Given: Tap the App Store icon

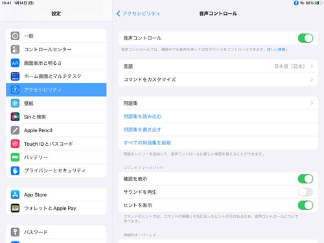Looking at the screenshot, I should [15, 194].
